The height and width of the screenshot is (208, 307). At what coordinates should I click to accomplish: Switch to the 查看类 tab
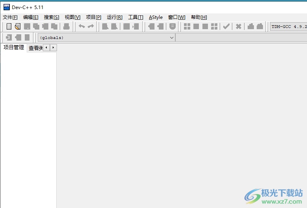35,48
